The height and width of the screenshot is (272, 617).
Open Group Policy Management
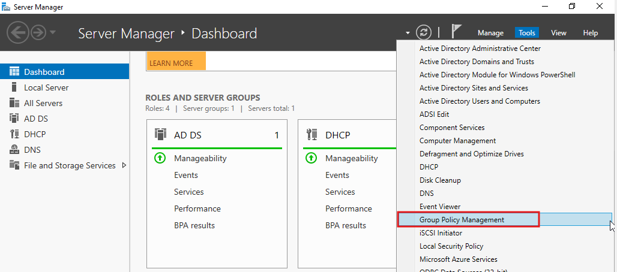tap(505, 220)
